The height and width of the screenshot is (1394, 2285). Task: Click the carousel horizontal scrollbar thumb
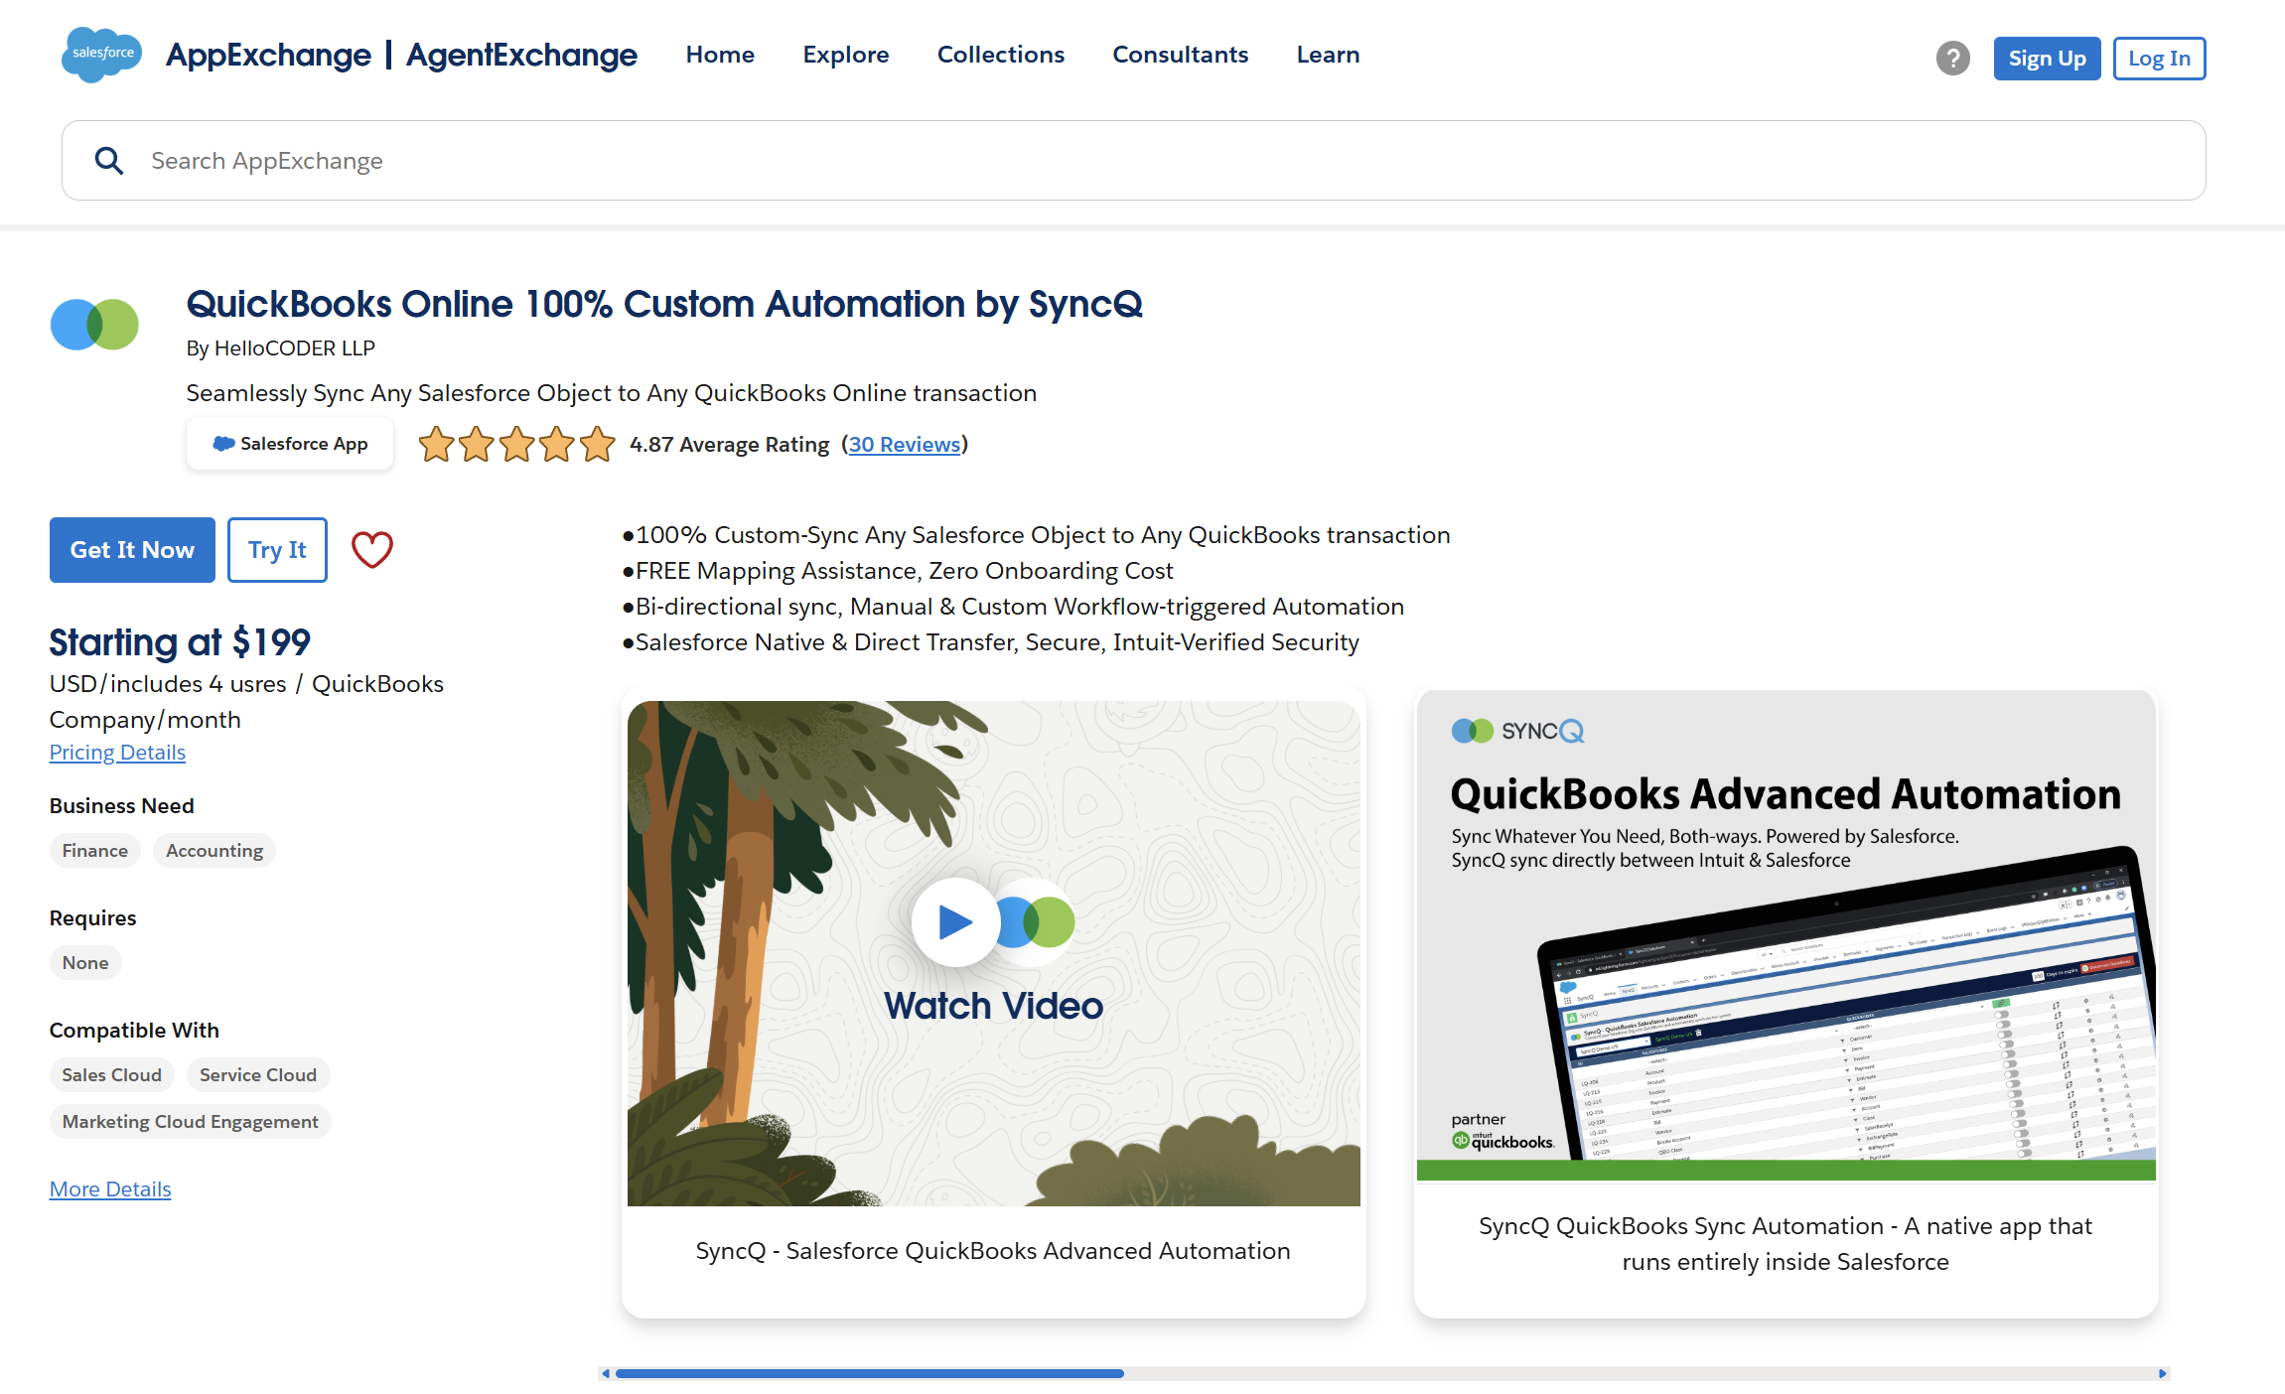(x=870, y=1374)
